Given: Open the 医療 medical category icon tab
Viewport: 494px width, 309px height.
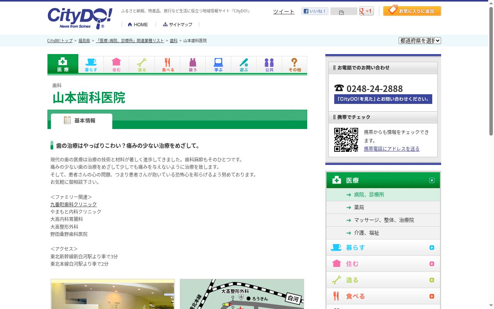Looking at the screenshot, I should pos(63,64).
